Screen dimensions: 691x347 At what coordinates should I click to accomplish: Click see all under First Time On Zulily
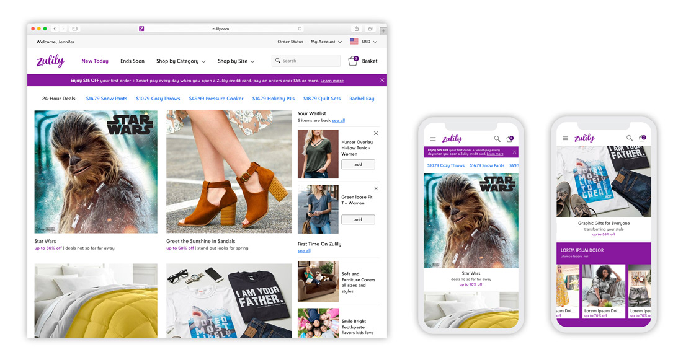(x=304, y=250)
